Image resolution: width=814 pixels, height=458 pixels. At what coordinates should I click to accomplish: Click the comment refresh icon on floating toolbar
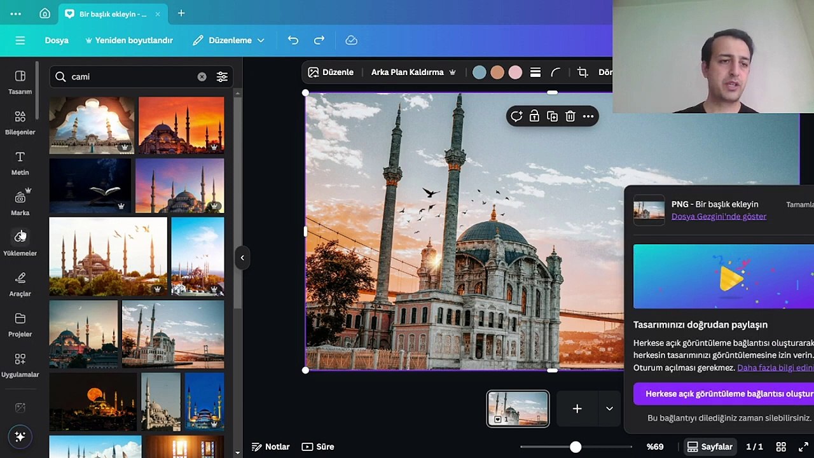(x=516, y=116)
